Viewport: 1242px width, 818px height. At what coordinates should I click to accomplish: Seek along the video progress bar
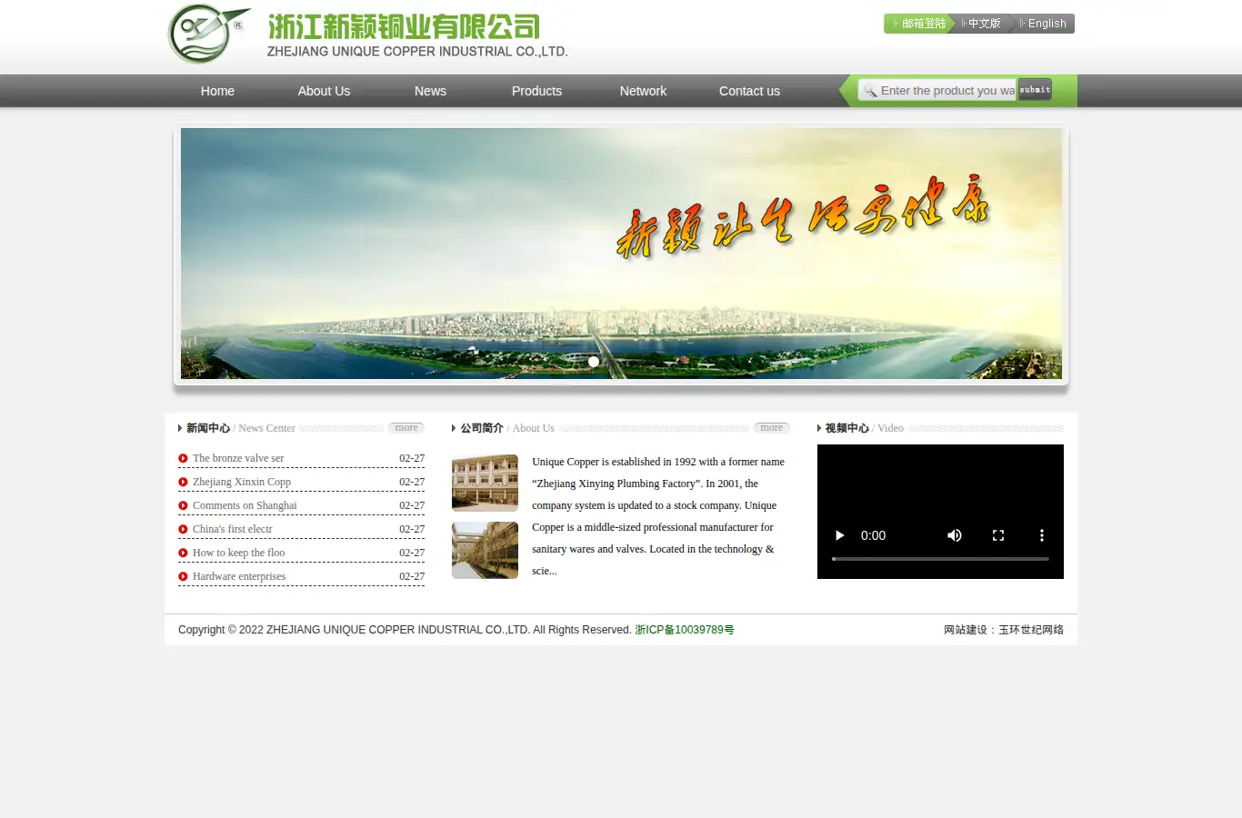tap(940, 559)
